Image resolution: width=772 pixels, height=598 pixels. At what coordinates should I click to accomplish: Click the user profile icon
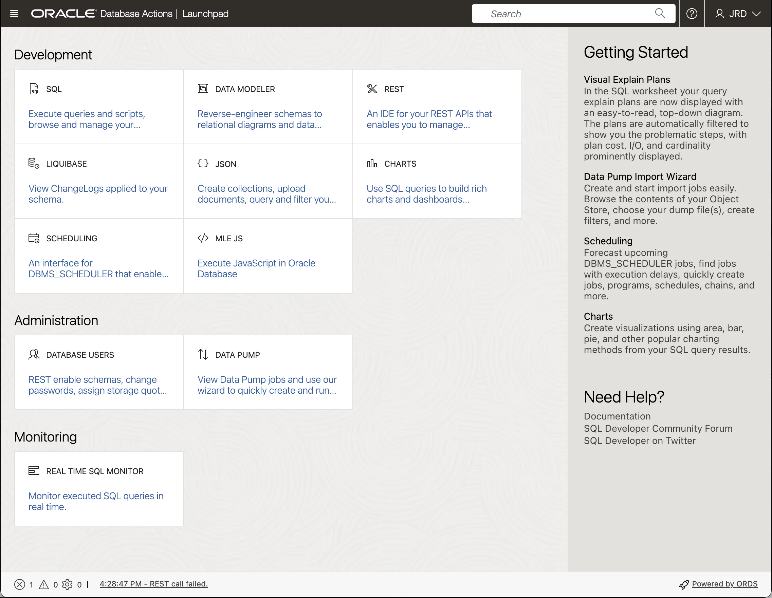(719, 14)
